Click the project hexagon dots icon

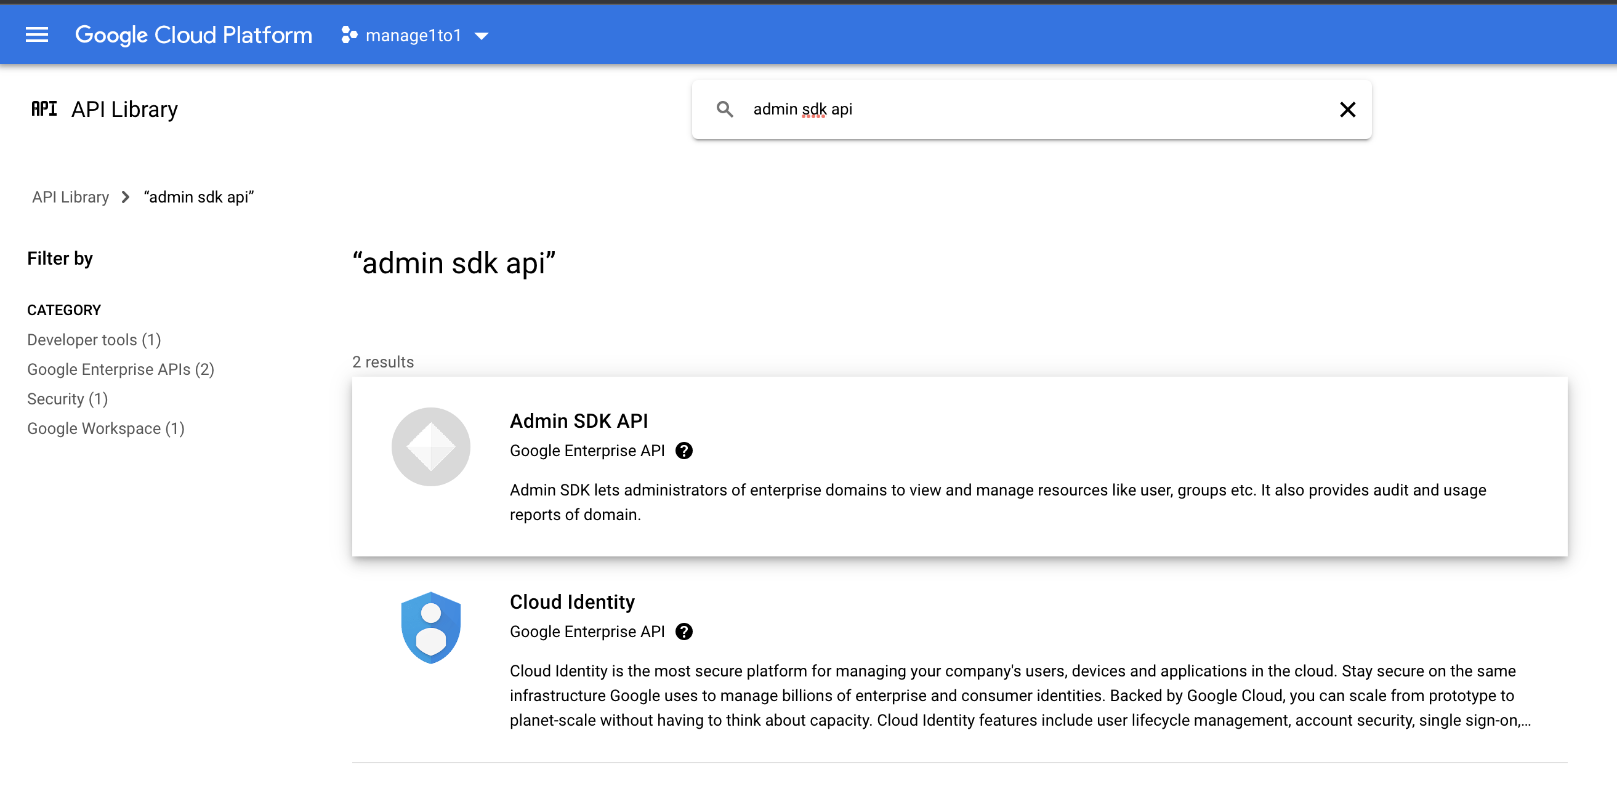click(349, 35)
